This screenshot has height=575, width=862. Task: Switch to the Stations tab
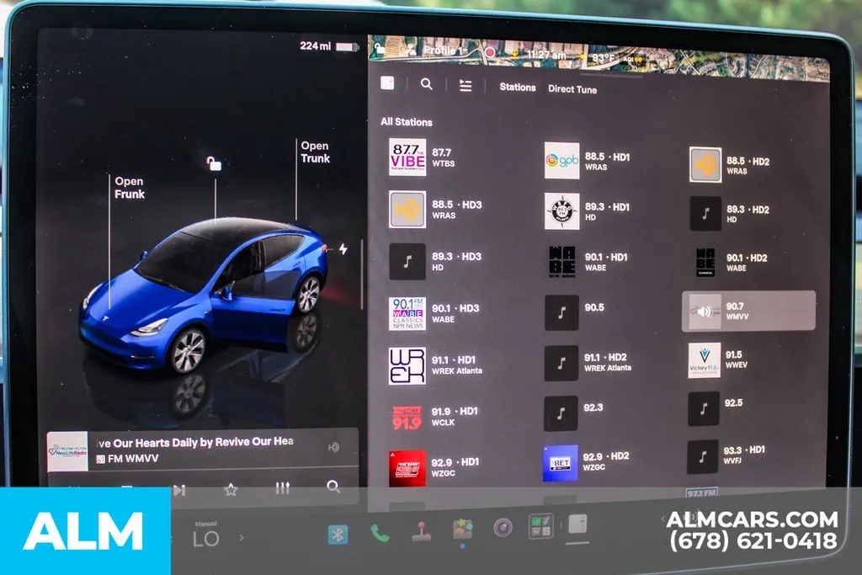coord(518,87)
